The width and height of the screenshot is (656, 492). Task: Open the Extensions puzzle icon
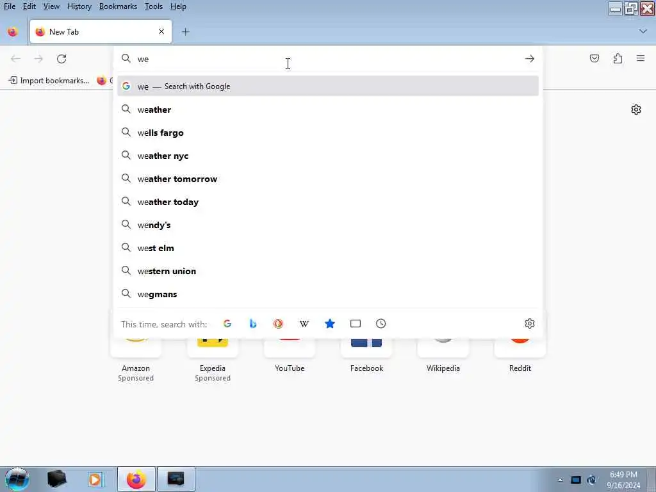click(x=618, y=58)
